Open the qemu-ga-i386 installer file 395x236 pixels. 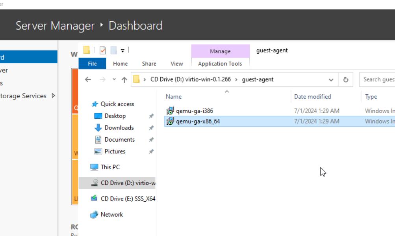point(194,111)
